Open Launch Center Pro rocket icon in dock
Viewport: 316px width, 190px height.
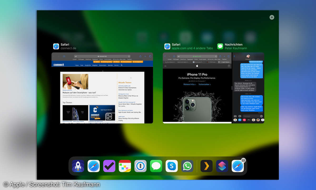click(78, 166)
